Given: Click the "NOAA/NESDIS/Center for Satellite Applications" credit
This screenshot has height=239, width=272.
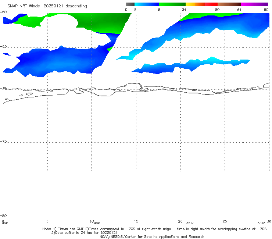Looking at the screenshot, I should click(152, 236).
